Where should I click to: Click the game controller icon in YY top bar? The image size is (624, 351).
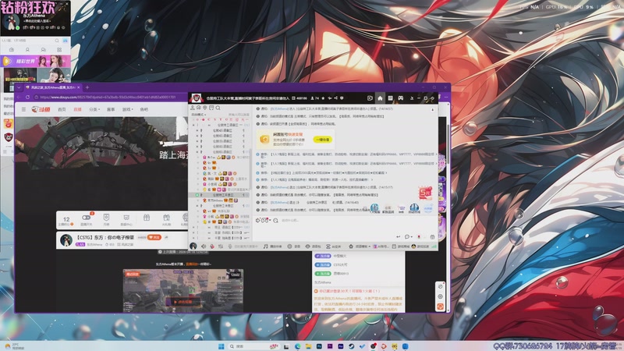[x=400, y=98]
